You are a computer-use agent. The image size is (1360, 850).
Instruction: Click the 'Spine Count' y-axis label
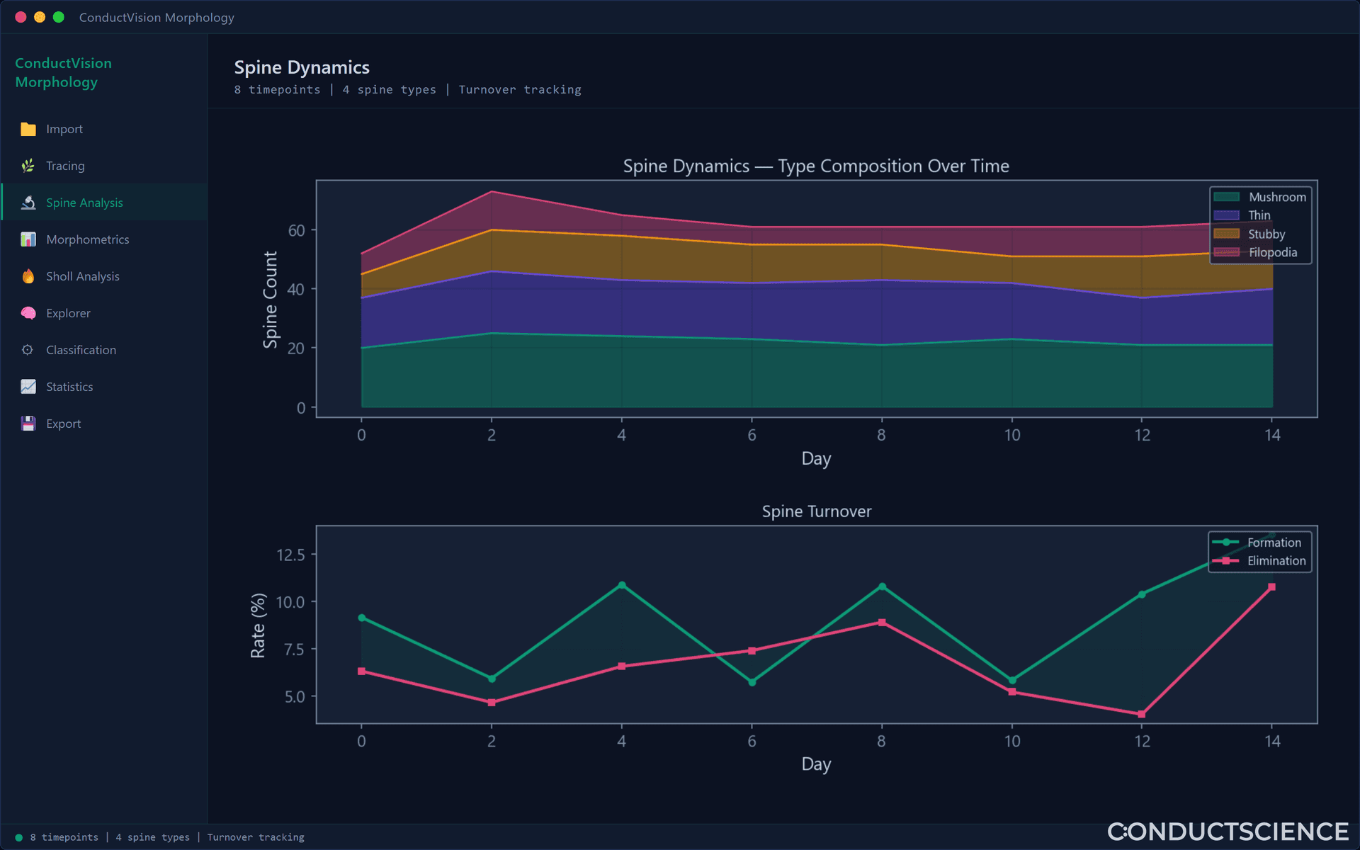270,300
